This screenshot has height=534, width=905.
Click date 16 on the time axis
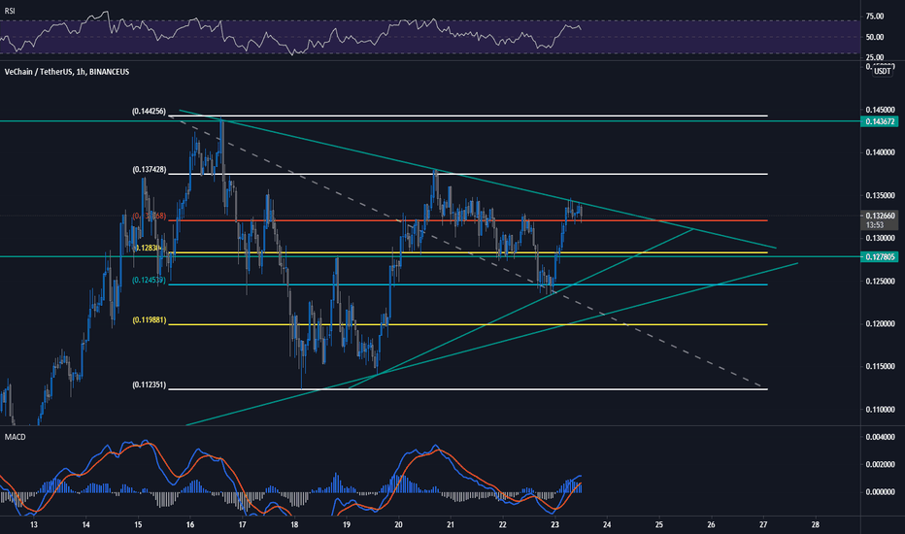190,524
